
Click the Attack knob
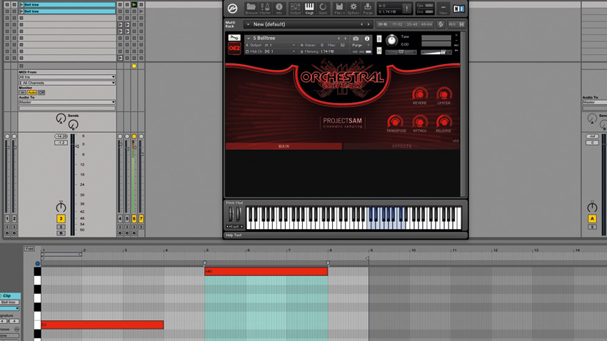point(420,122)
